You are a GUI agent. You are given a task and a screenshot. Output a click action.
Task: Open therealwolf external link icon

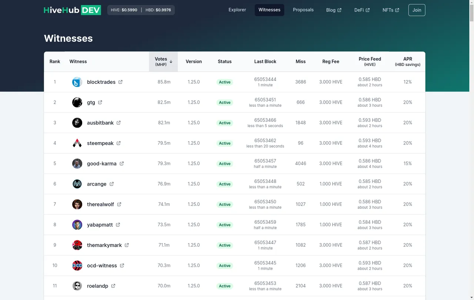[x=119, y=204]
